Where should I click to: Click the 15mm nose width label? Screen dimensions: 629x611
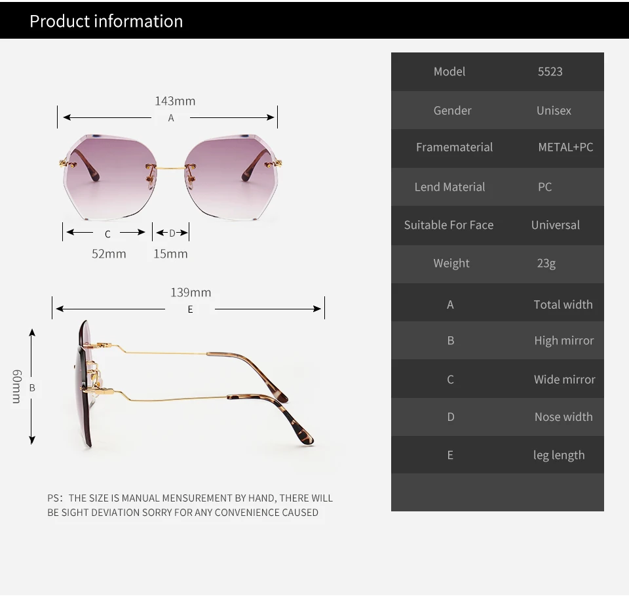(170, 254)
